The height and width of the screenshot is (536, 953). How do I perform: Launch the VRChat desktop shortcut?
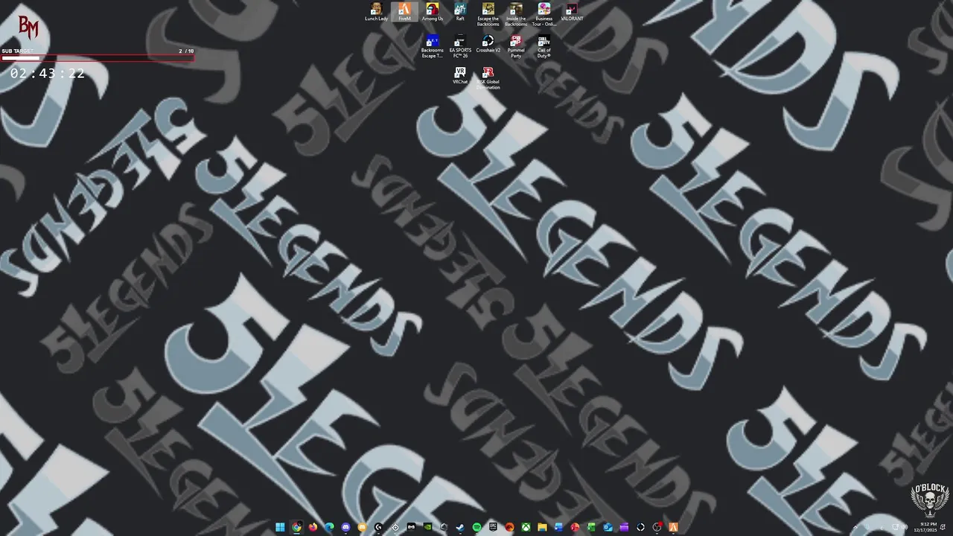pyautogui.click(x=460, y=75)
